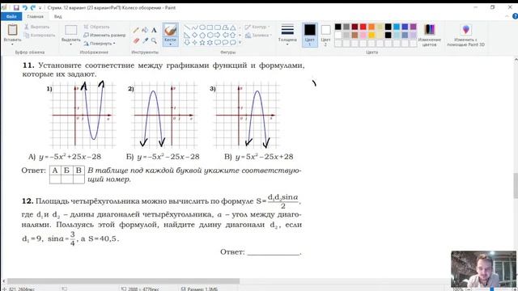Click the Undo arrow in title bar
This screenshot has height=291, width=518.
point(25,7)
